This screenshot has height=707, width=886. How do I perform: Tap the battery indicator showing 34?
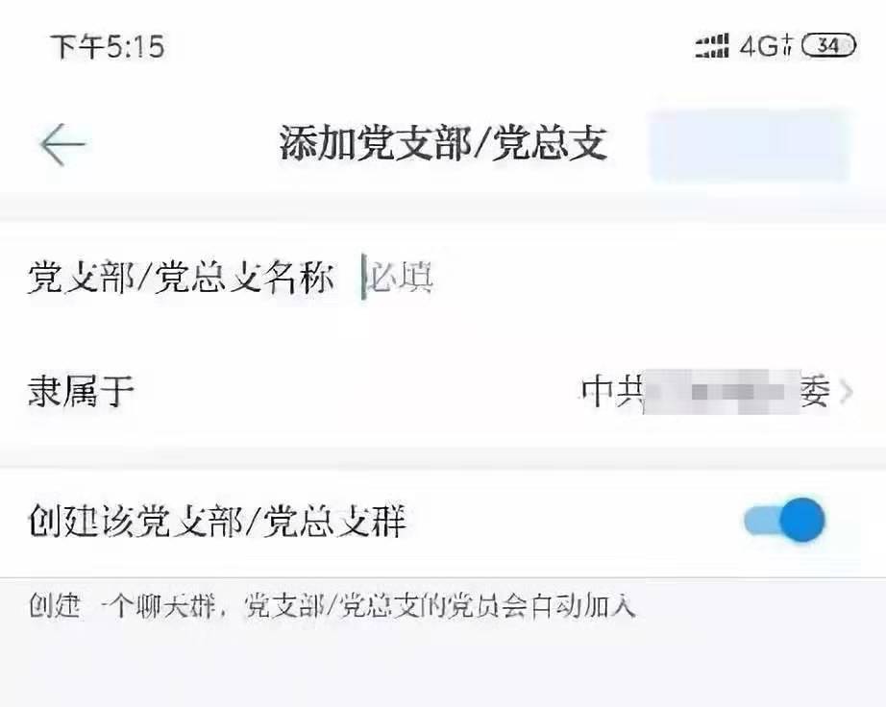[829, 45]
